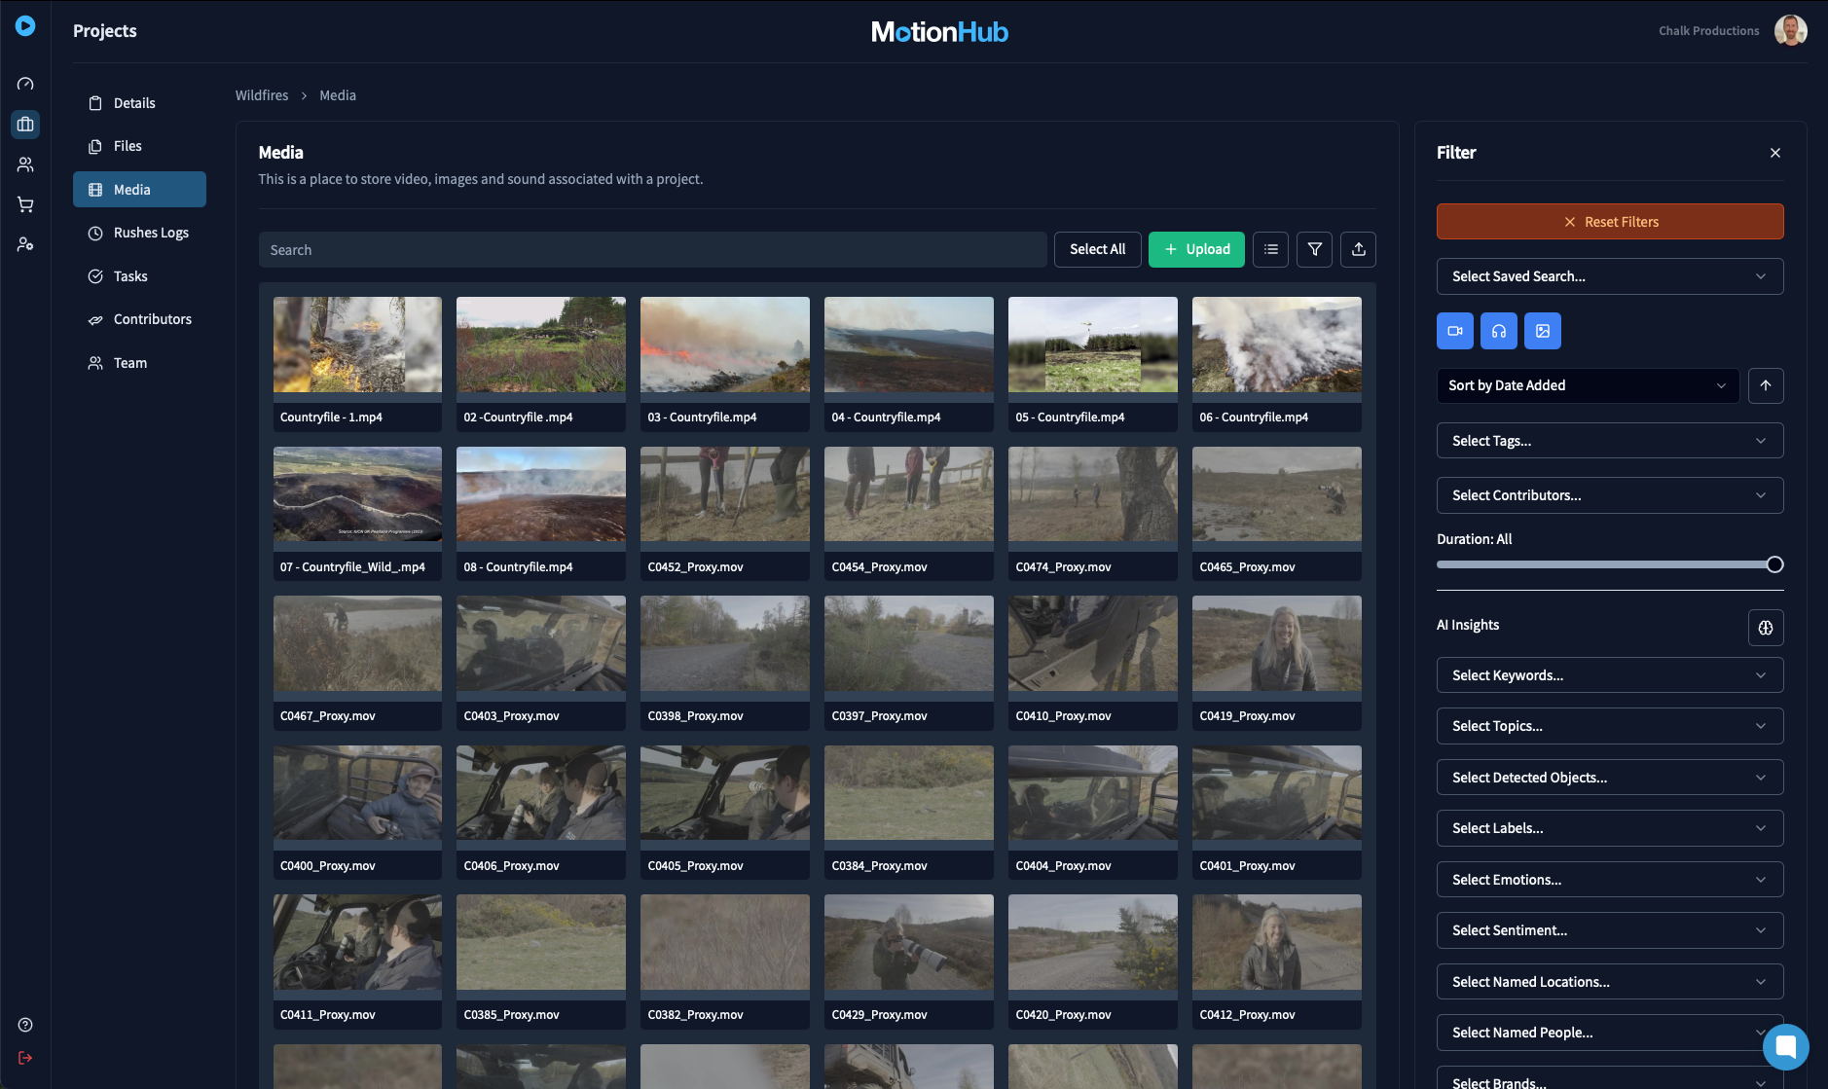
Task: Open C0412_Proxy.mov thumbnail
Action: tap(1276, 942)
